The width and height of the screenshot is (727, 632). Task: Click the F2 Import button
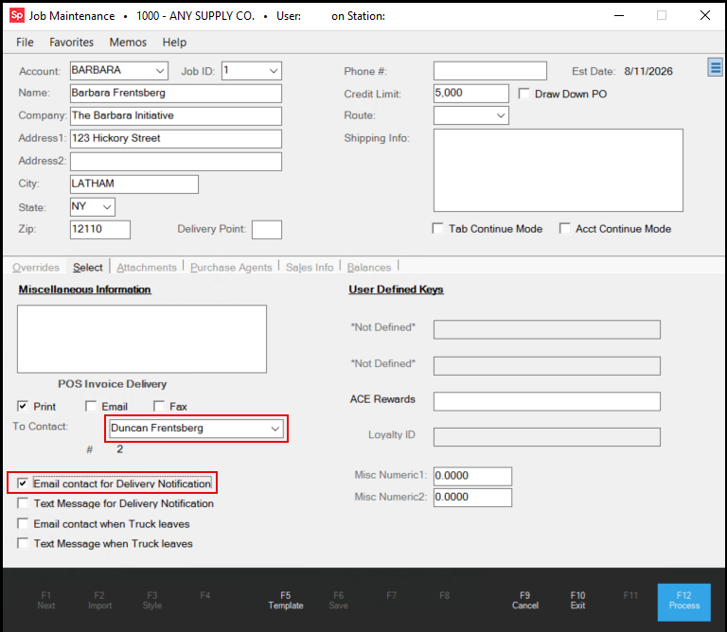[99, 601]
